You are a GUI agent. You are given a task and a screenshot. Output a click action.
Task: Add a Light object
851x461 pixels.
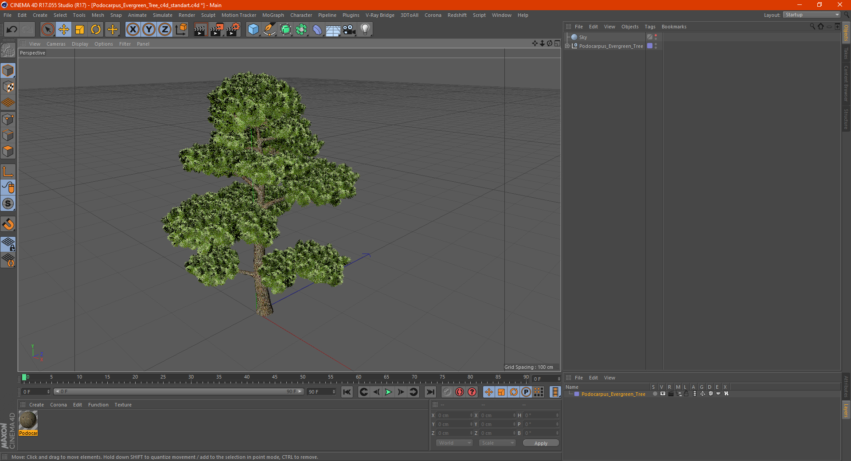pyautogui.click(x=365, y=30)
